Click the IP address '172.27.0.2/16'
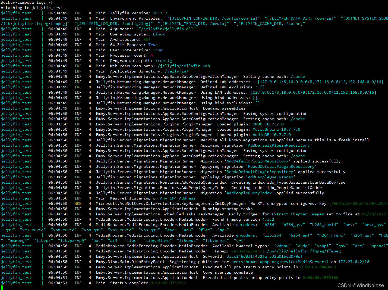388x290 pixels. click(354, 262)
